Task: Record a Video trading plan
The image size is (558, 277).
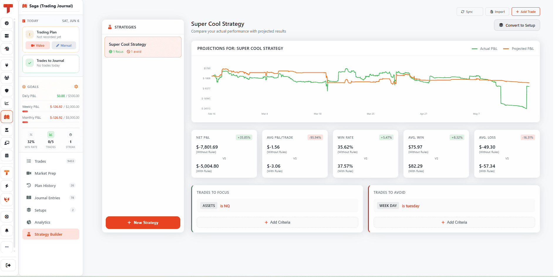Action: [x=38, y=45]
